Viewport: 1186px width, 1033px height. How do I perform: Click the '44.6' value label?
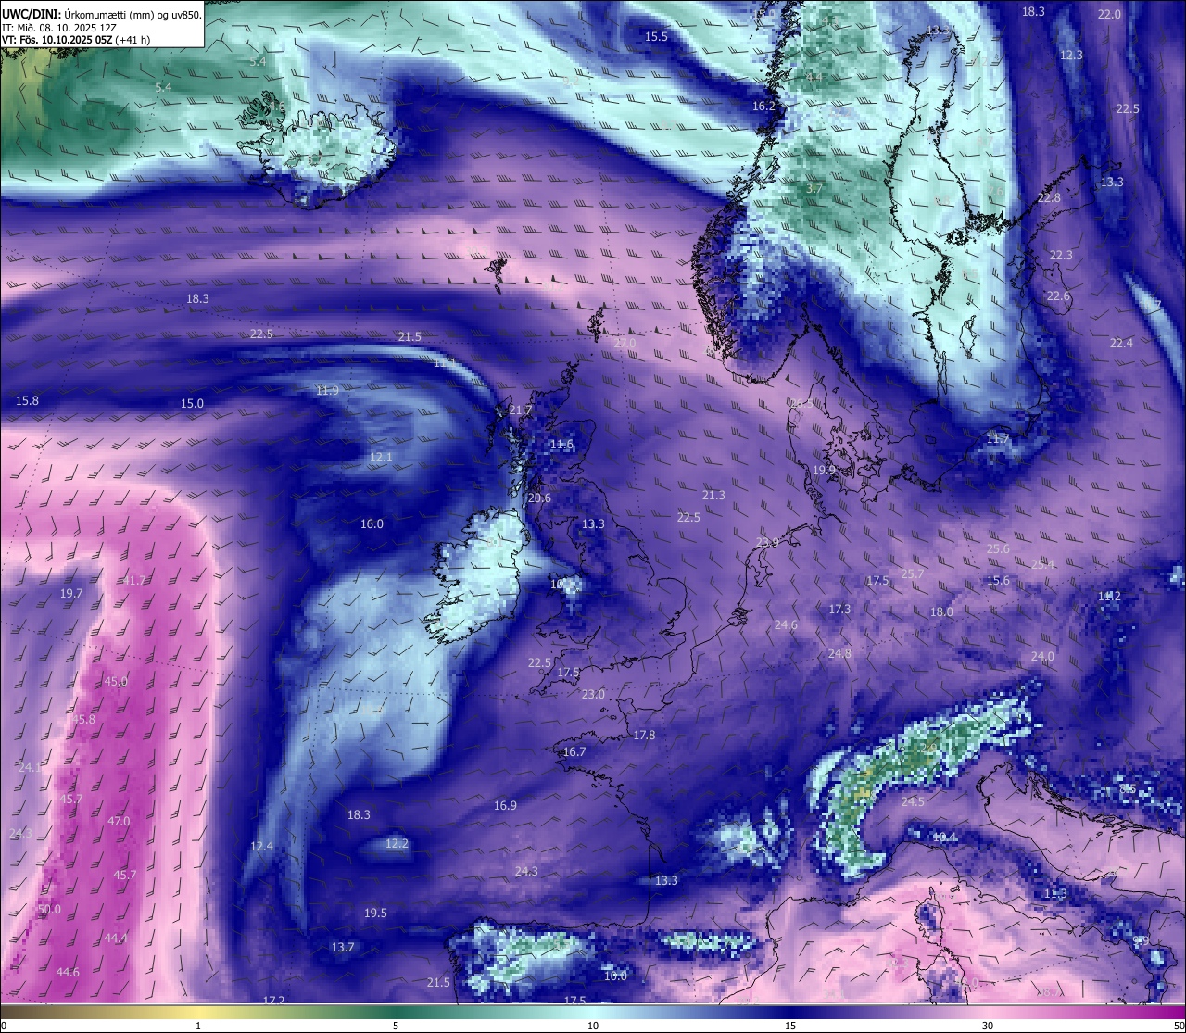pyautogui.click(x=68, y=973)
